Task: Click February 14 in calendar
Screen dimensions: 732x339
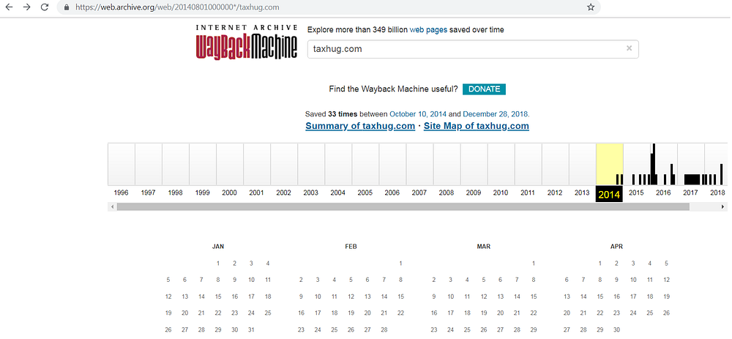Action: pyautogui.click(x=384, y=297)
